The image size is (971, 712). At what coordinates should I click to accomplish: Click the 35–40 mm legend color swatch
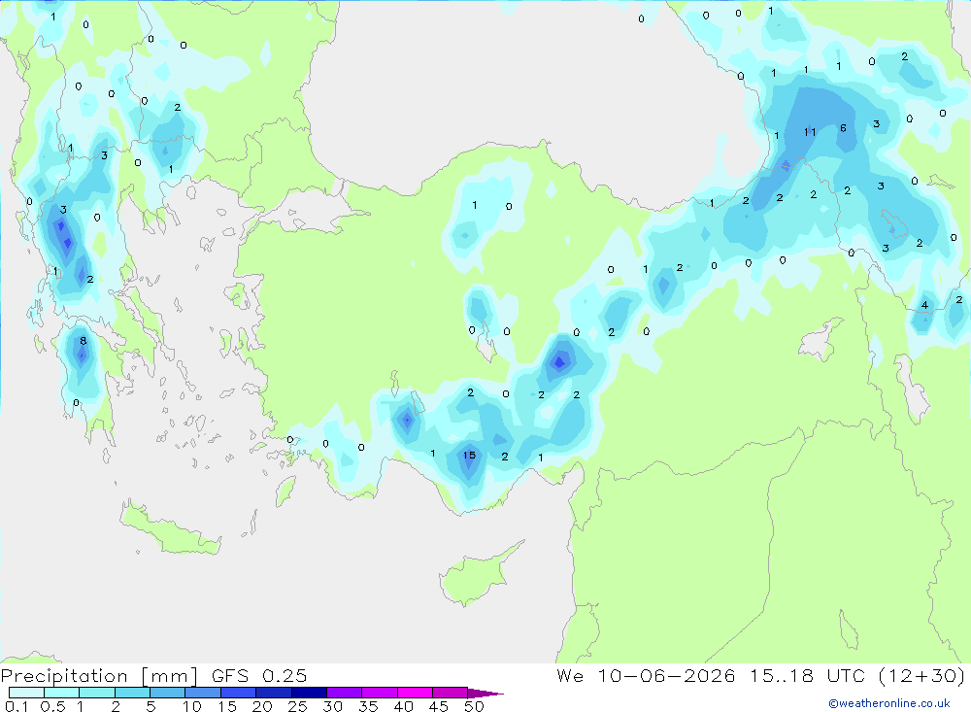coord(380,693)
